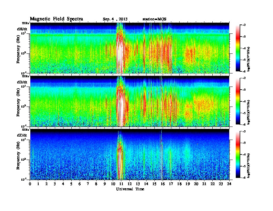Click the "dD/dt" panel label
The image size is (273, 211).
pyautogui.click(x=22, y=82)
